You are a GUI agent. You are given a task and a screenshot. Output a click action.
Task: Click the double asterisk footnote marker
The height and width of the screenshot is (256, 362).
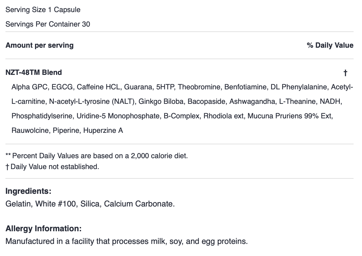coord(8,155)
